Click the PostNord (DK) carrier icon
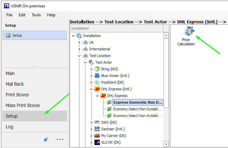The width and height of the screenshot is (228, 148). (97, 82)
